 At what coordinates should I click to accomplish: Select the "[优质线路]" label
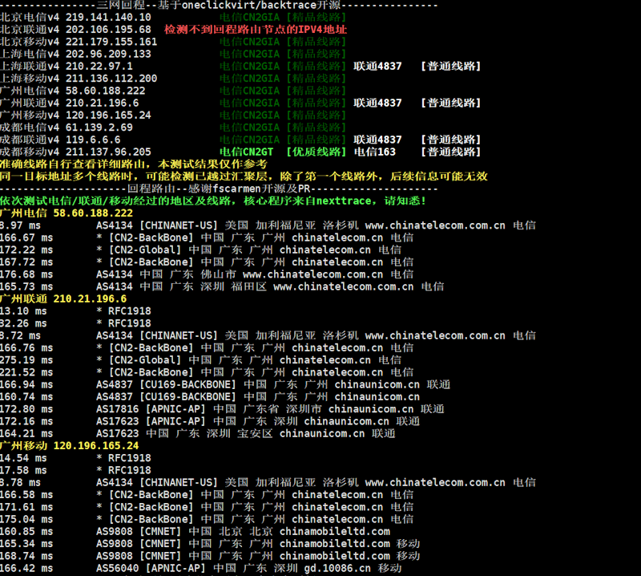316,152
